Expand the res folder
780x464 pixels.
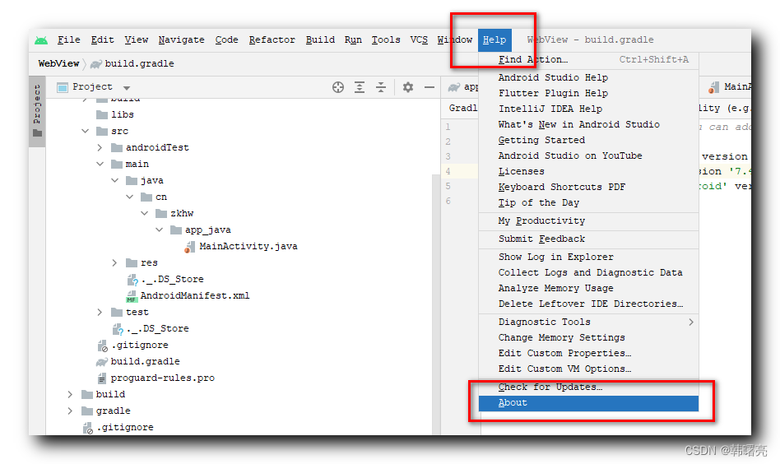point(114,262)
